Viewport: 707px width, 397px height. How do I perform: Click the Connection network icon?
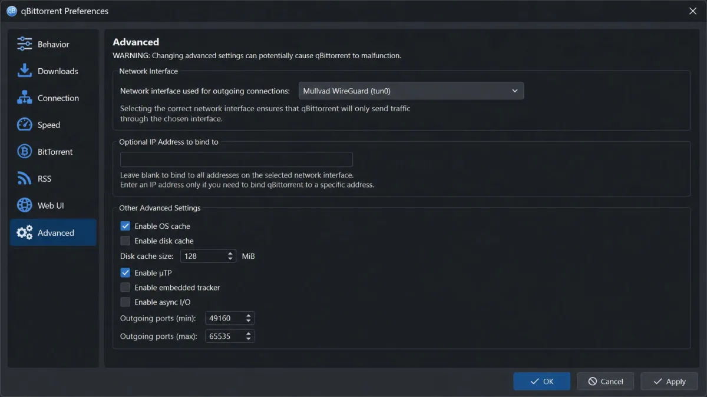click(24, 98)
